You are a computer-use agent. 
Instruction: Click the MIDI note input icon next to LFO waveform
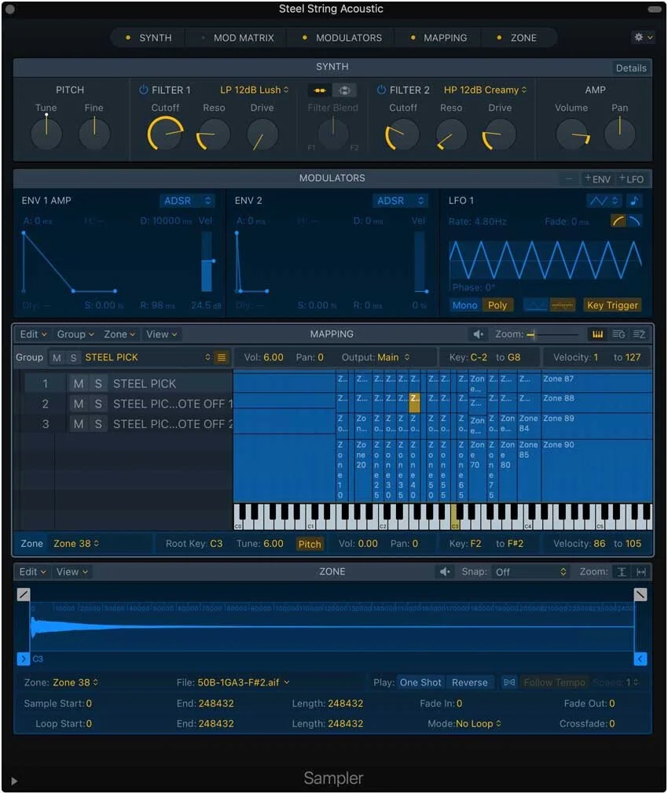[633, 201]
